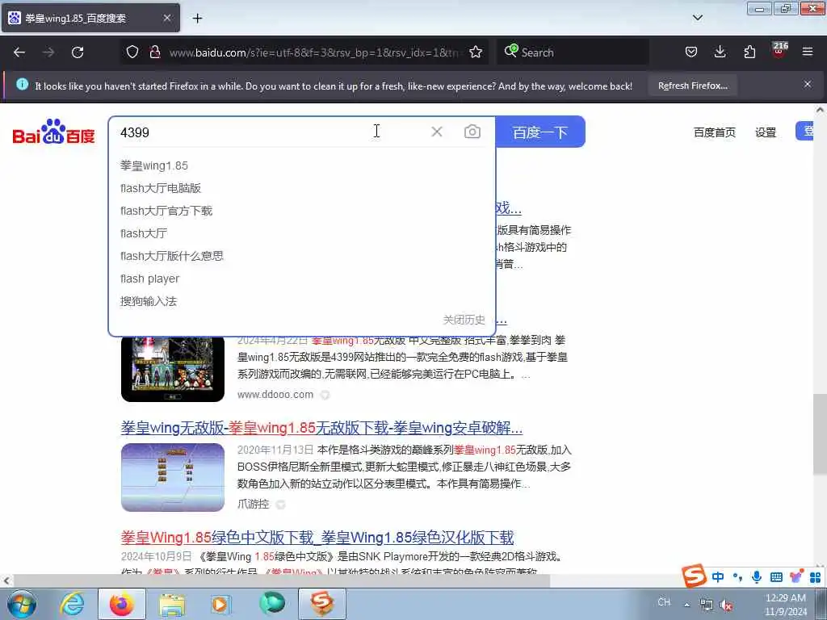This screenshot has width=827, height=620.
Task: Bookmark this page with the star icon
Action: click(476, 52)
